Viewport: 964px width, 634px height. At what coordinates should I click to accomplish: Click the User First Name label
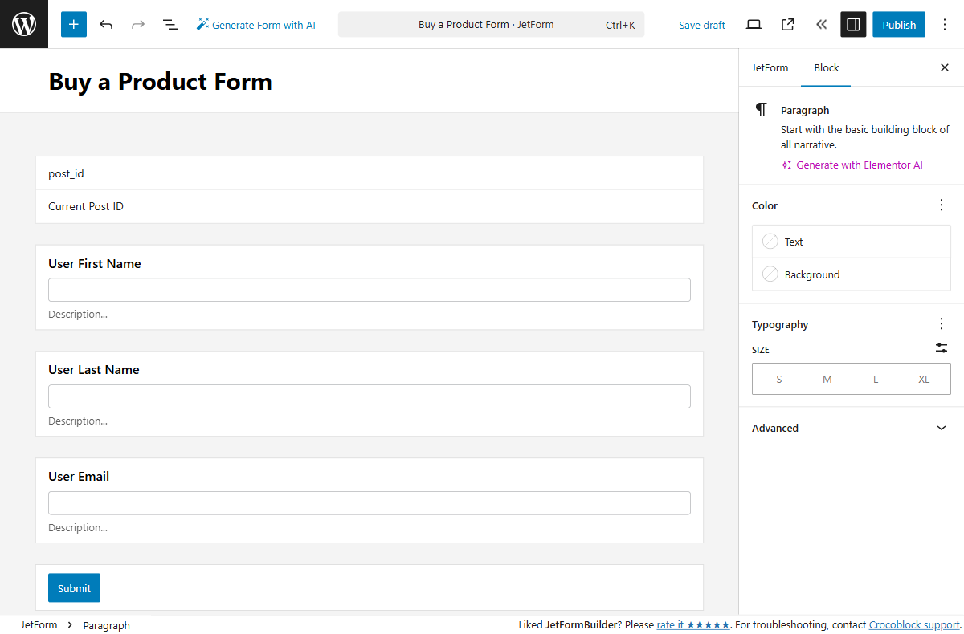click(x=95, y=263)
